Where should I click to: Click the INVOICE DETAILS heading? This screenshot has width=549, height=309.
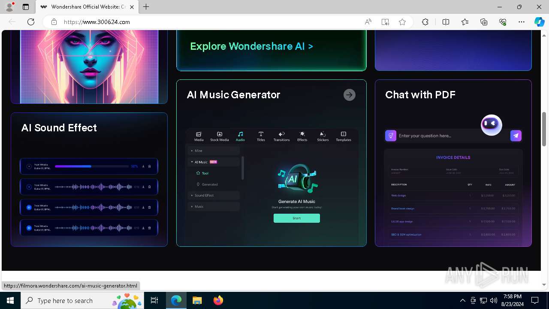click(453, 158)
